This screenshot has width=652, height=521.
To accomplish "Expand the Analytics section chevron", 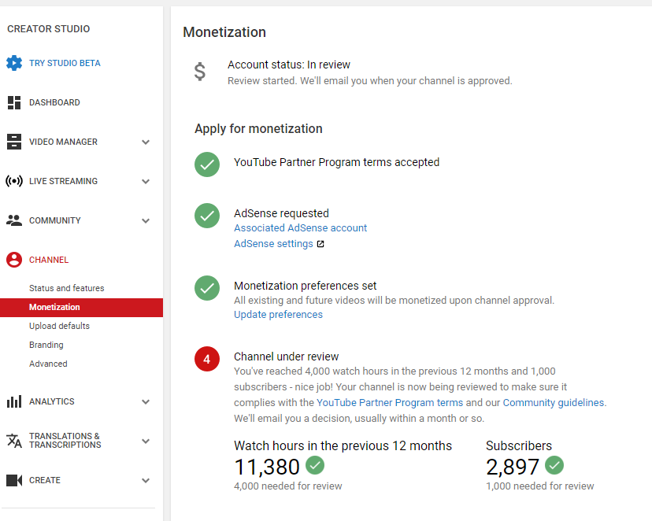I will click(146, 401).
